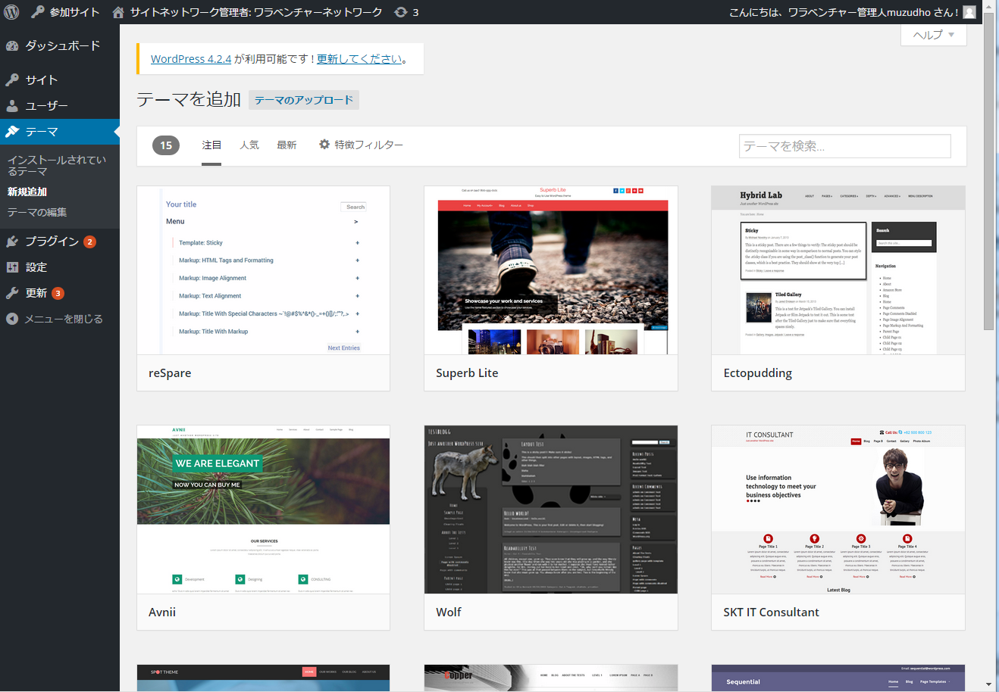Open the 特徴フィルター feature filter
The image size is (999, 692).
click(x=361, y=145)
